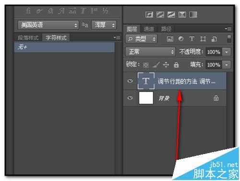Screen dimensions: 240x181
Task: Open the 美国英语 language dropdown
Action: coord(48,25)
